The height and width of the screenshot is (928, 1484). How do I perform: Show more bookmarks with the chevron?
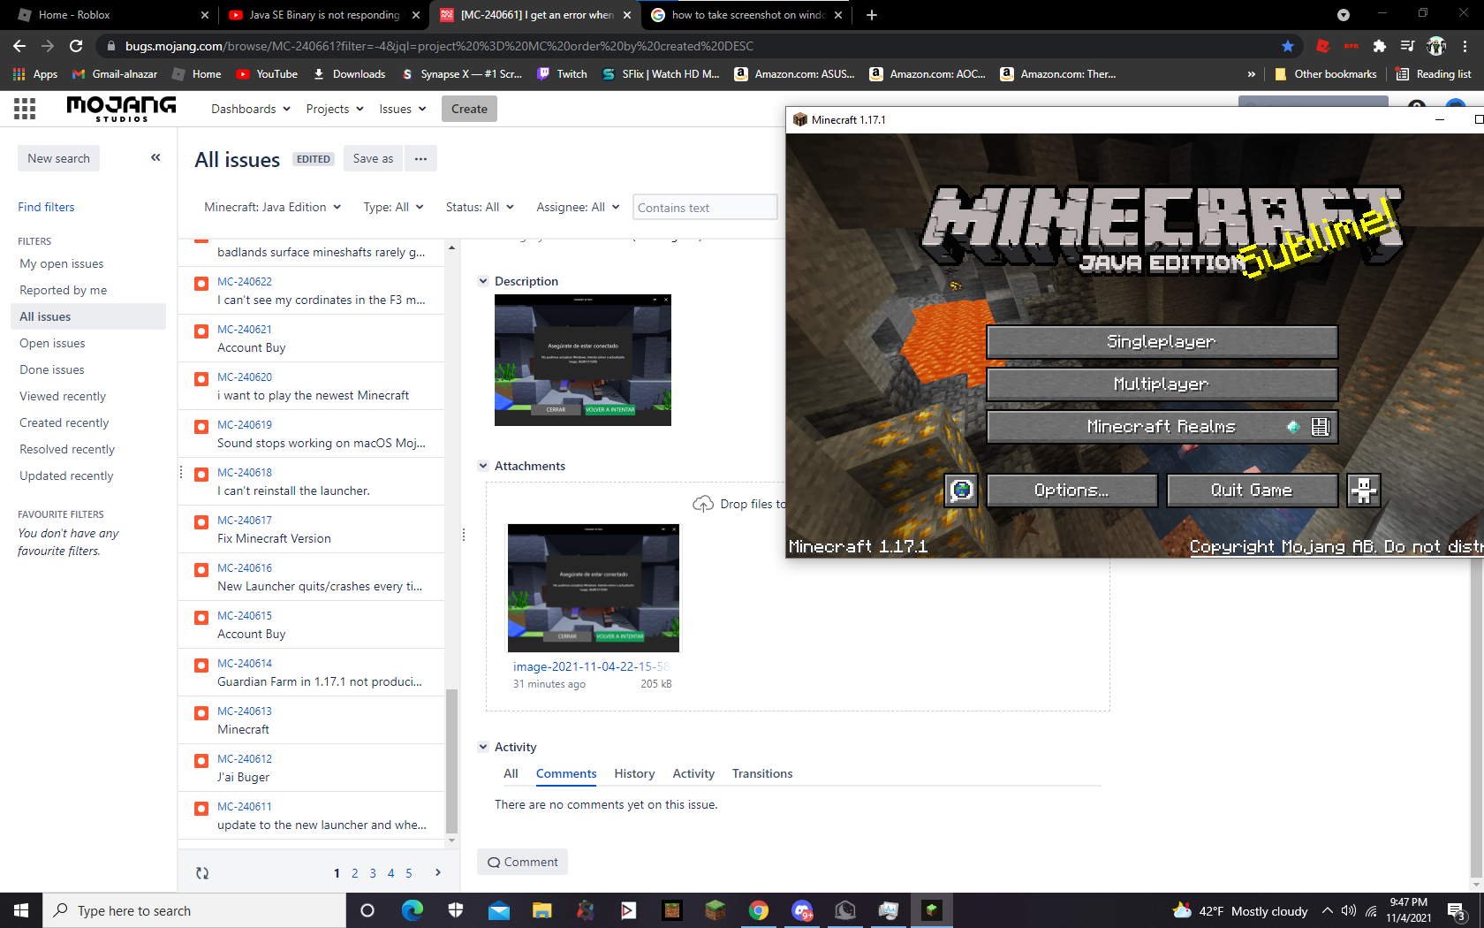click(x=1251, y=74)
